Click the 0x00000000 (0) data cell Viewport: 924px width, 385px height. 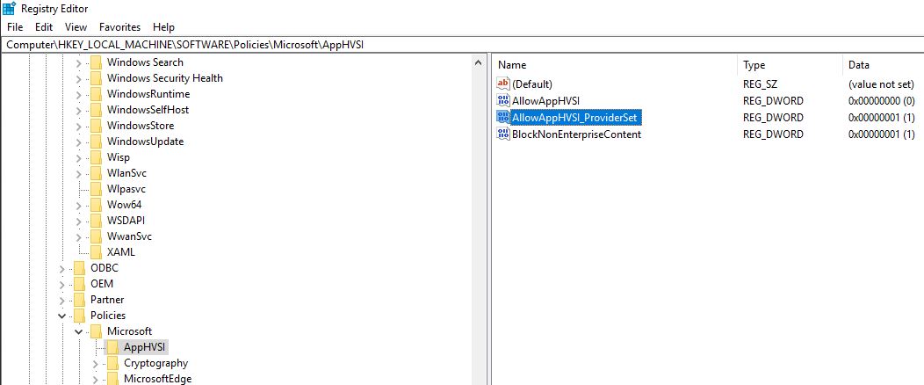(882, 101)
